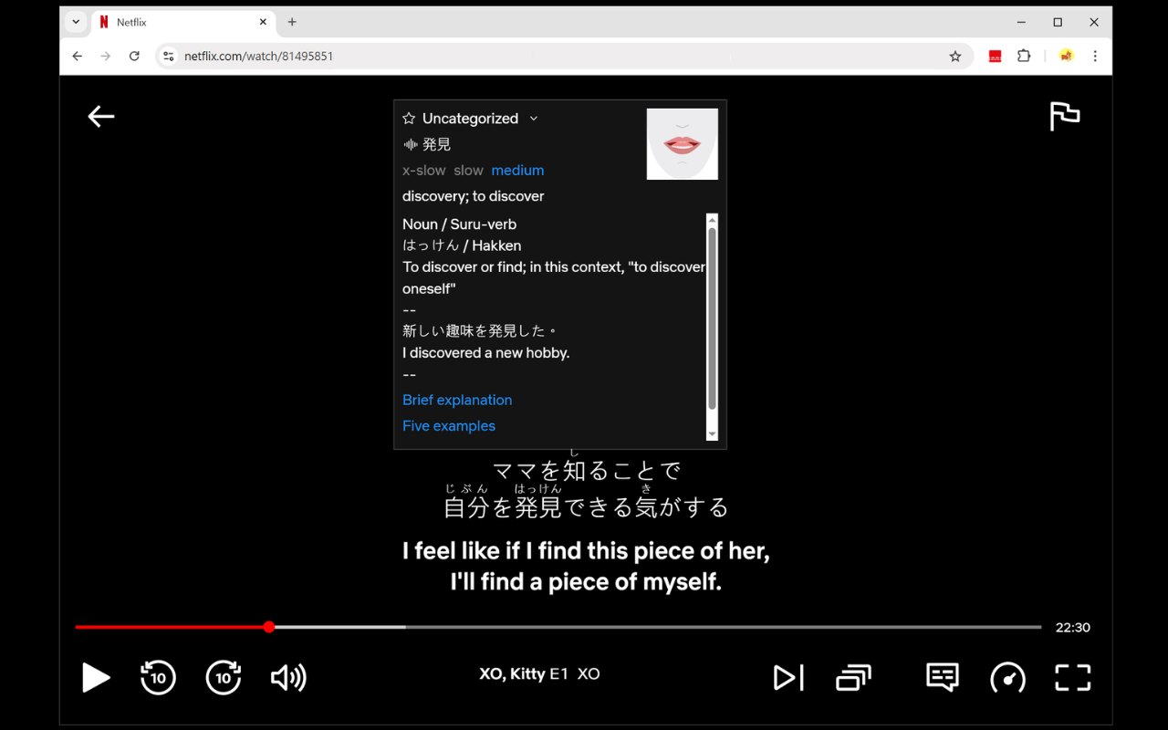
Task: Click the XO, Kitty episode title
Action: [539, 674]
